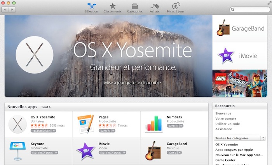This screenshot has width=272, height=165.
Task: Click the forward navigation arrow
Action: click(x=12, y=10)
